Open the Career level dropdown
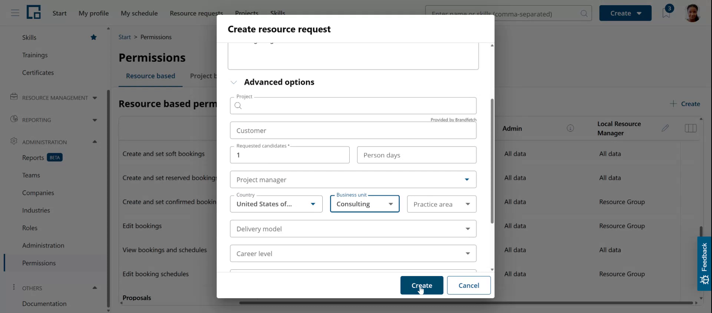The height and width of the screenshot is (313, 712). click(x=353, y=253)
